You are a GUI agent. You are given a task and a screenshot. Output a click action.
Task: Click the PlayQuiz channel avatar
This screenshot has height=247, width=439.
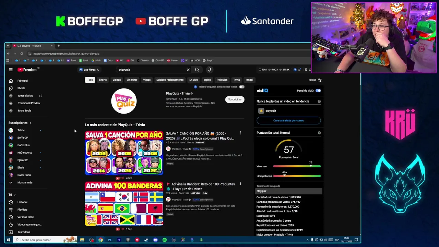[x=124, y=101]
